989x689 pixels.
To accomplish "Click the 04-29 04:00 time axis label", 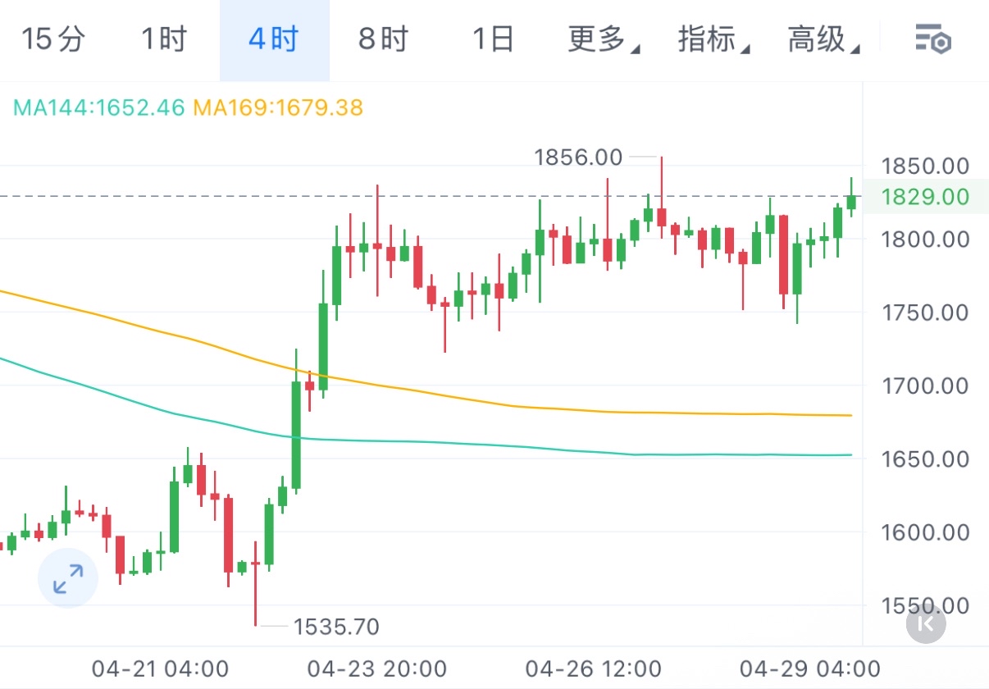I will tap(810, 668).
